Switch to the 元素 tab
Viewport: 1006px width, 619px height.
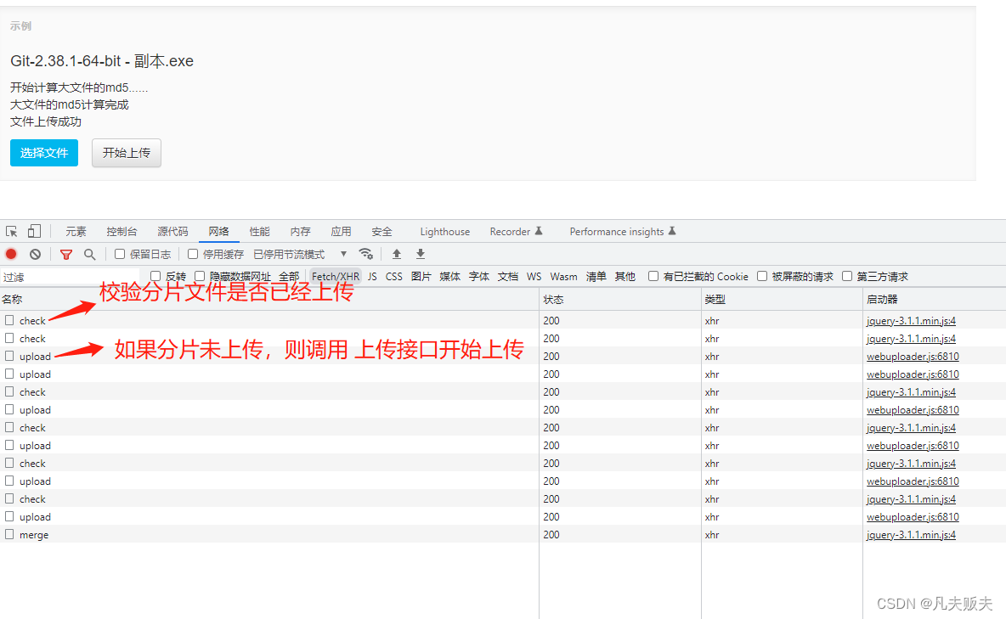(x=76, y=232)
